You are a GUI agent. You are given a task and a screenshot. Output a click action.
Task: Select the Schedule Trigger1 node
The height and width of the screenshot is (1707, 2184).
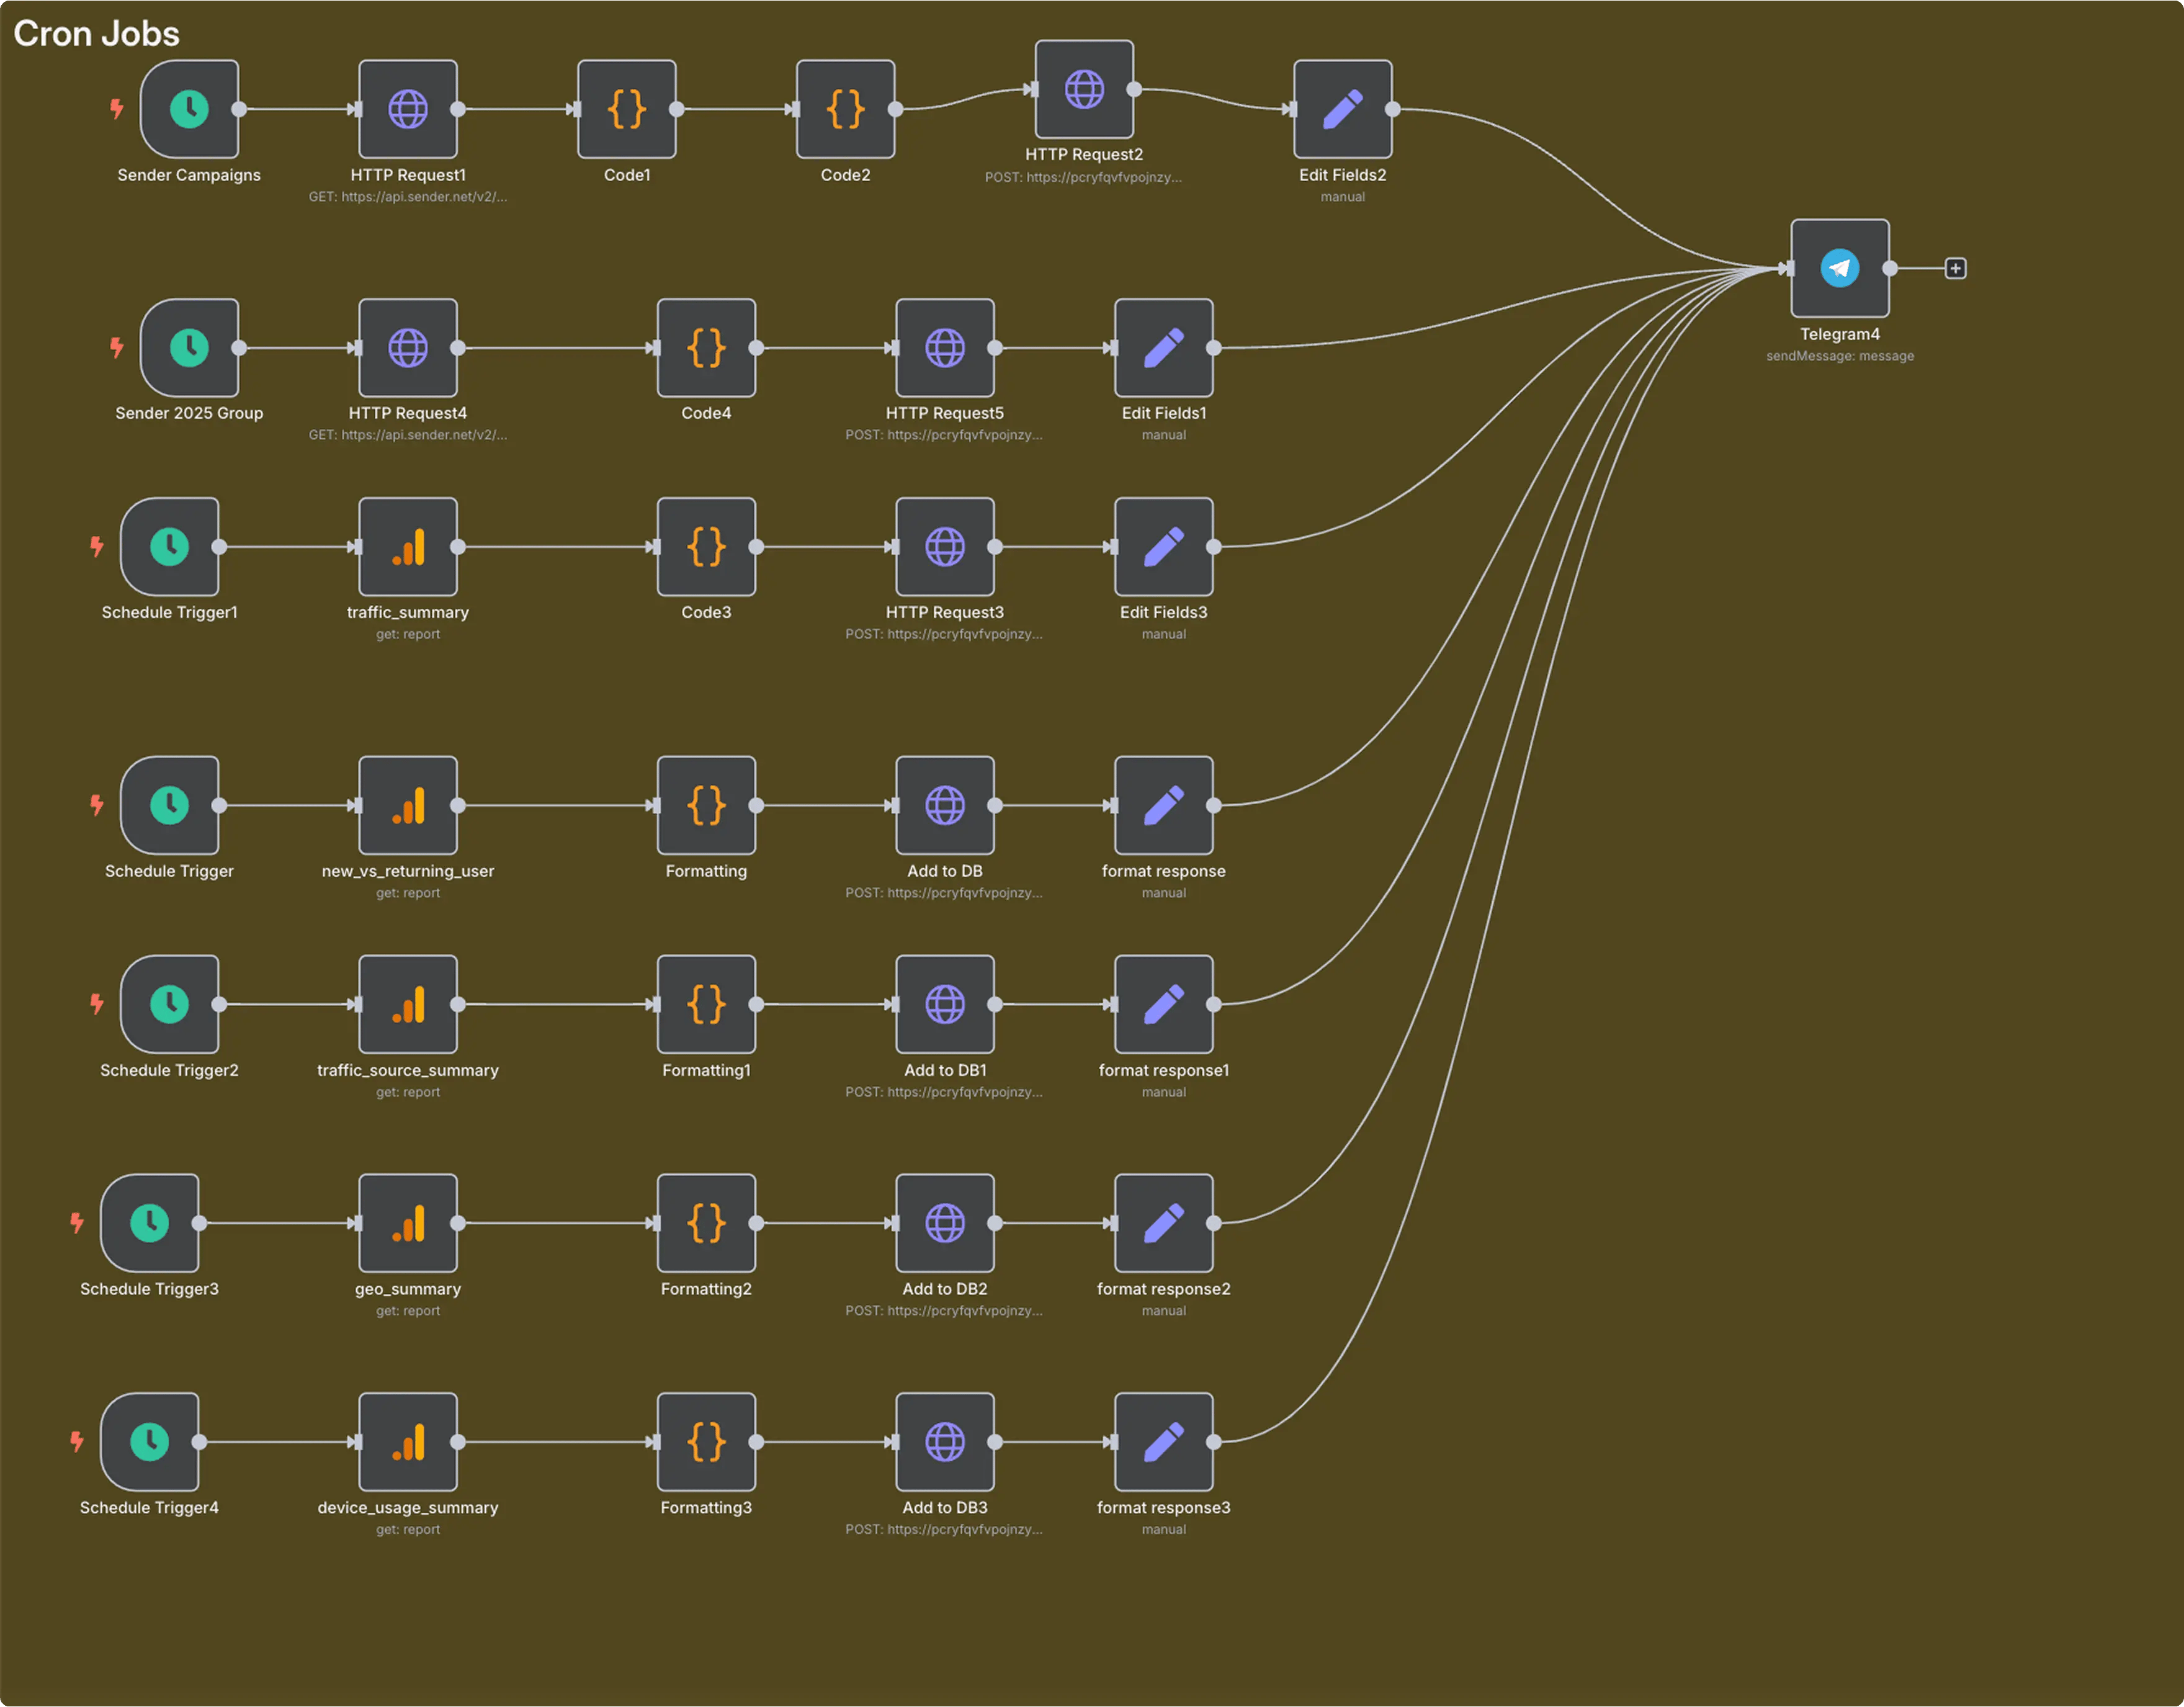point(169,547)
